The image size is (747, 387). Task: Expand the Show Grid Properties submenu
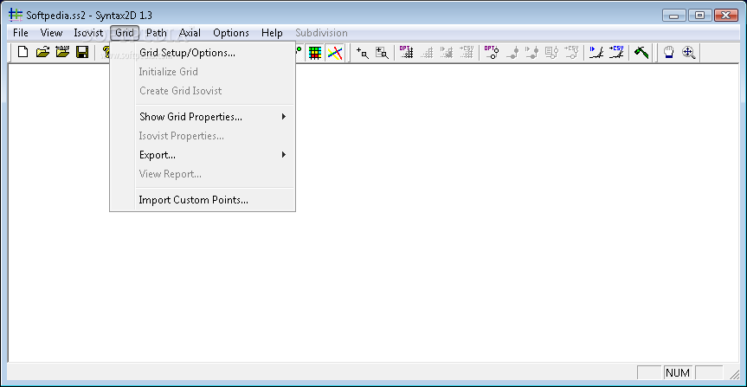[x=203, y=117]
